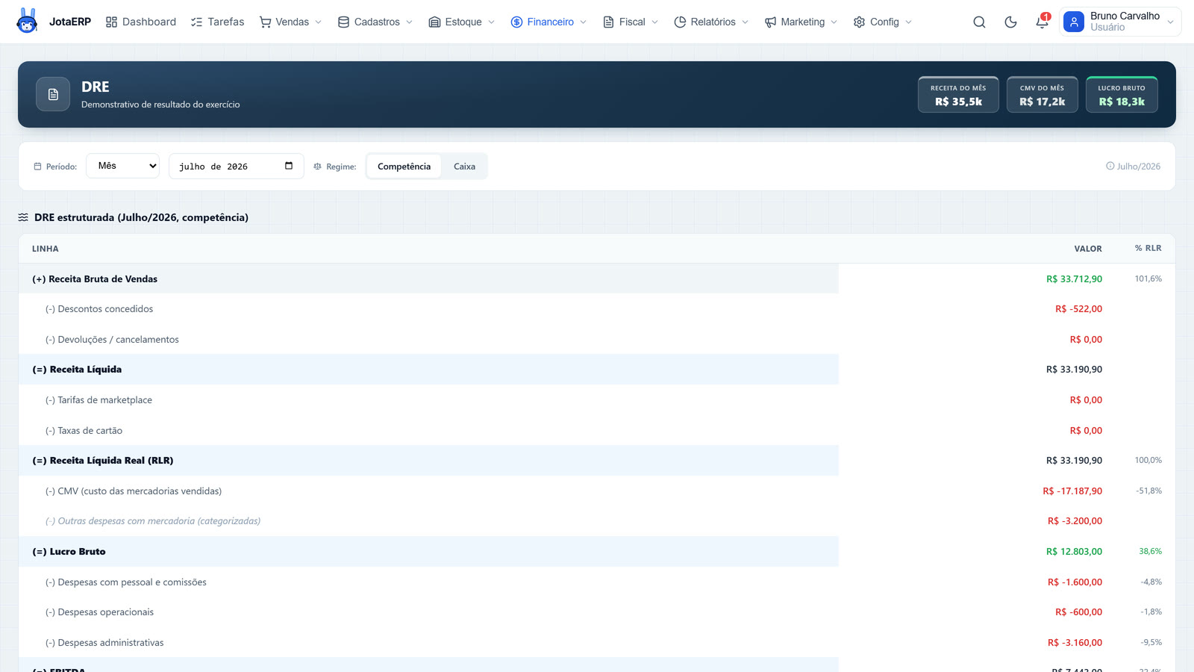Click the DRE estruturada section icon
The width and height of the screenshot is (1194, 672).
point(23,217)
